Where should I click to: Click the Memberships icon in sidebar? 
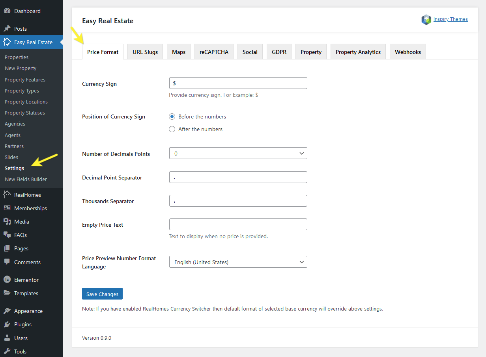coord(7,208)
